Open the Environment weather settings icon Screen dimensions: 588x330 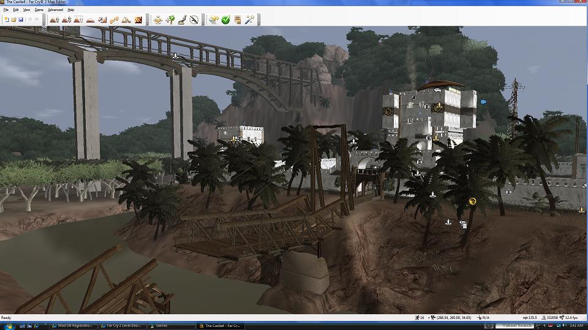click(x=214, y=20)
